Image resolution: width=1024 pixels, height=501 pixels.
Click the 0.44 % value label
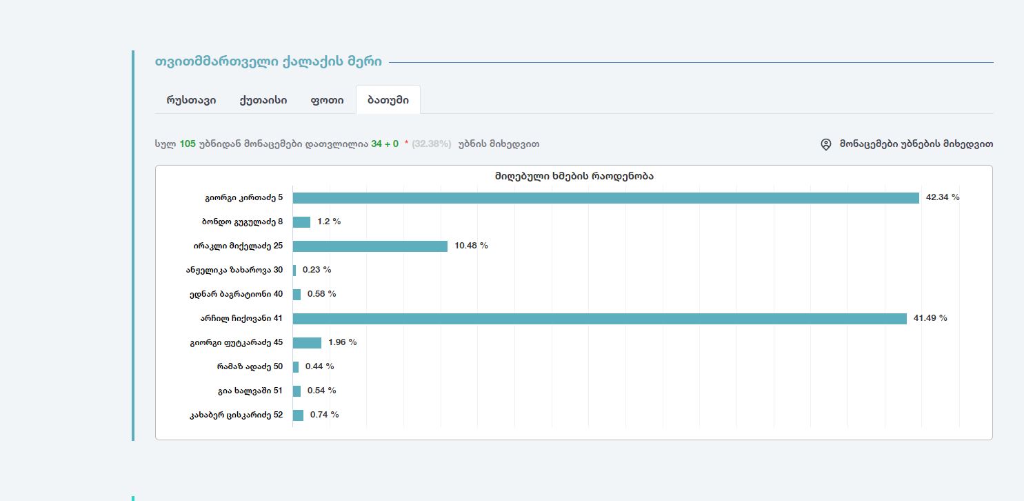coord(320,366)
